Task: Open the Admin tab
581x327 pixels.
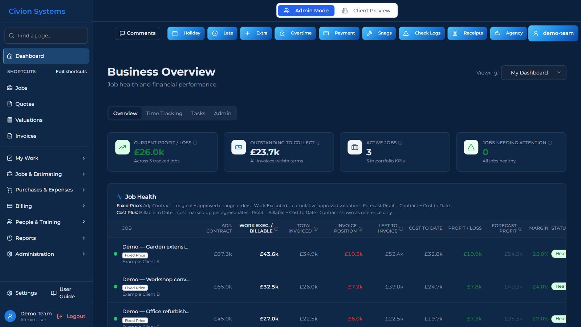Action: point(223,113)
